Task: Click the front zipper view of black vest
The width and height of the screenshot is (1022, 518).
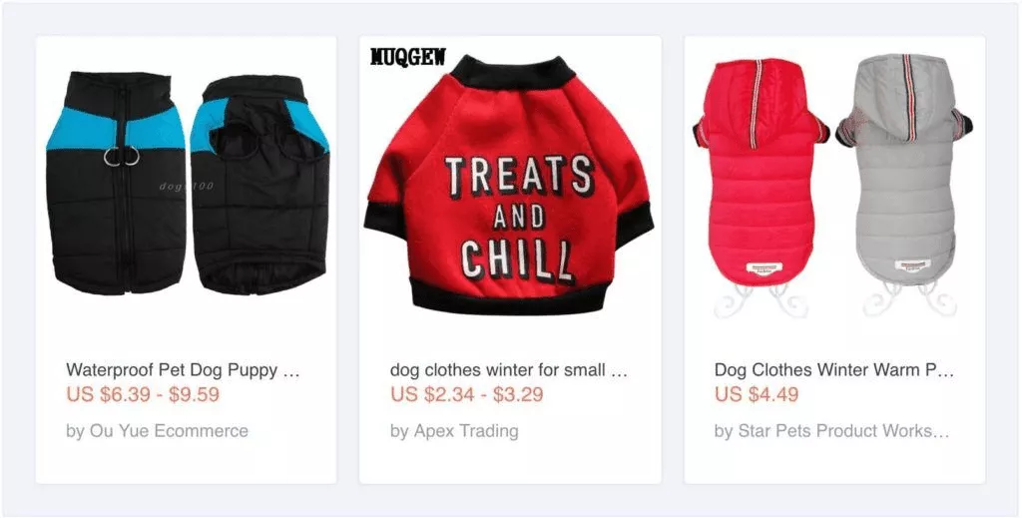Action: (116, 183)
